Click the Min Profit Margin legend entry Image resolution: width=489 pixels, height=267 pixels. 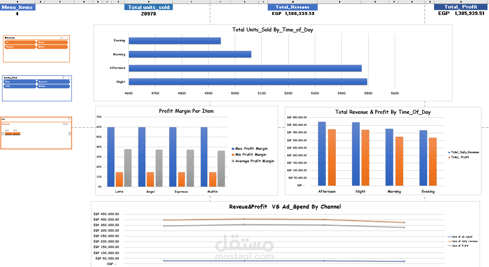pos(249,155)
